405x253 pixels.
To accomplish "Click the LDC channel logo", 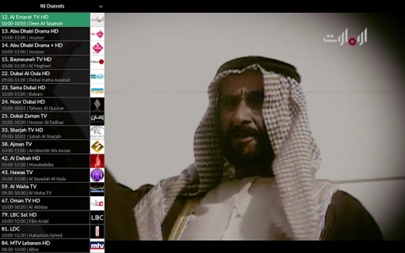I will (97, 232).
